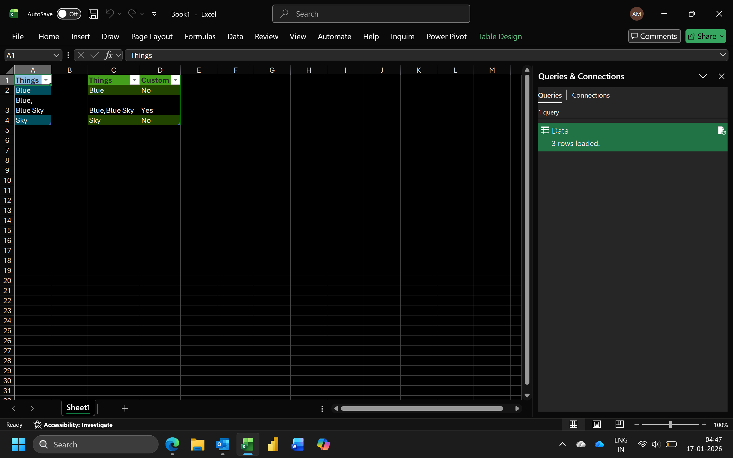Click the Save icon in title bar
The image size is (733, 458).
(93, 14)
